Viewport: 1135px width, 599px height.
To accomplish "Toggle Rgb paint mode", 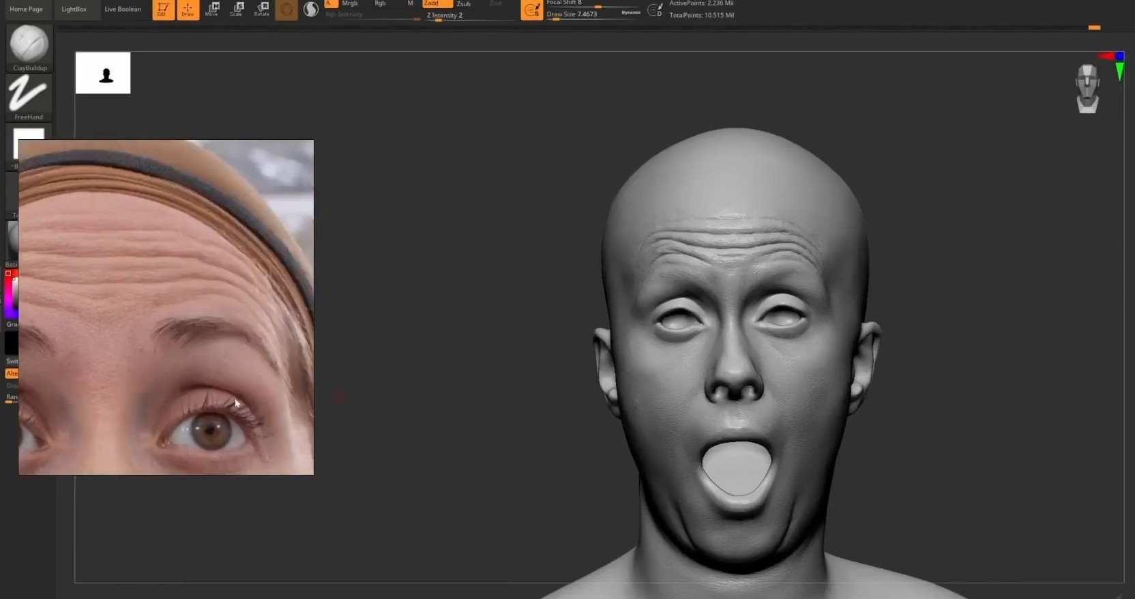I will (380, 3).
